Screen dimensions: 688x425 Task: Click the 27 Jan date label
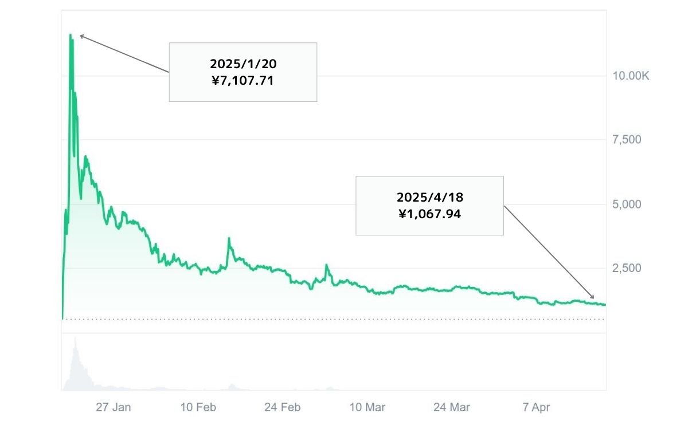(x=114, y=407)
